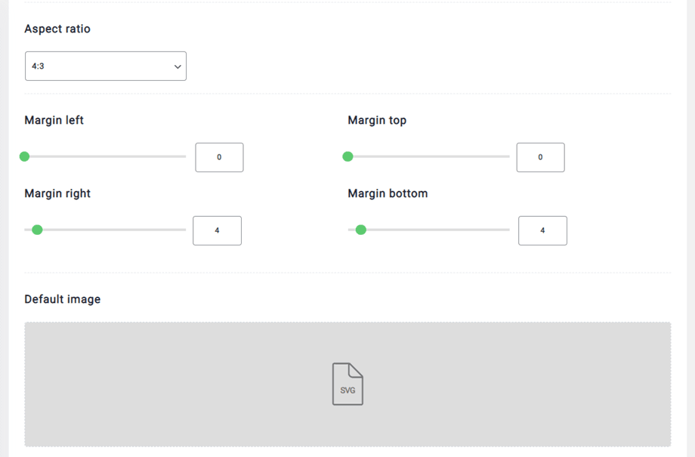Click the Aspect ratio heading label
695x457 pixels.
57,29
